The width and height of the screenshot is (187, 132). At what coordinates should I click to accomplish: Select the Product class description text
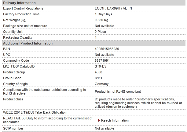click(138, 103)
